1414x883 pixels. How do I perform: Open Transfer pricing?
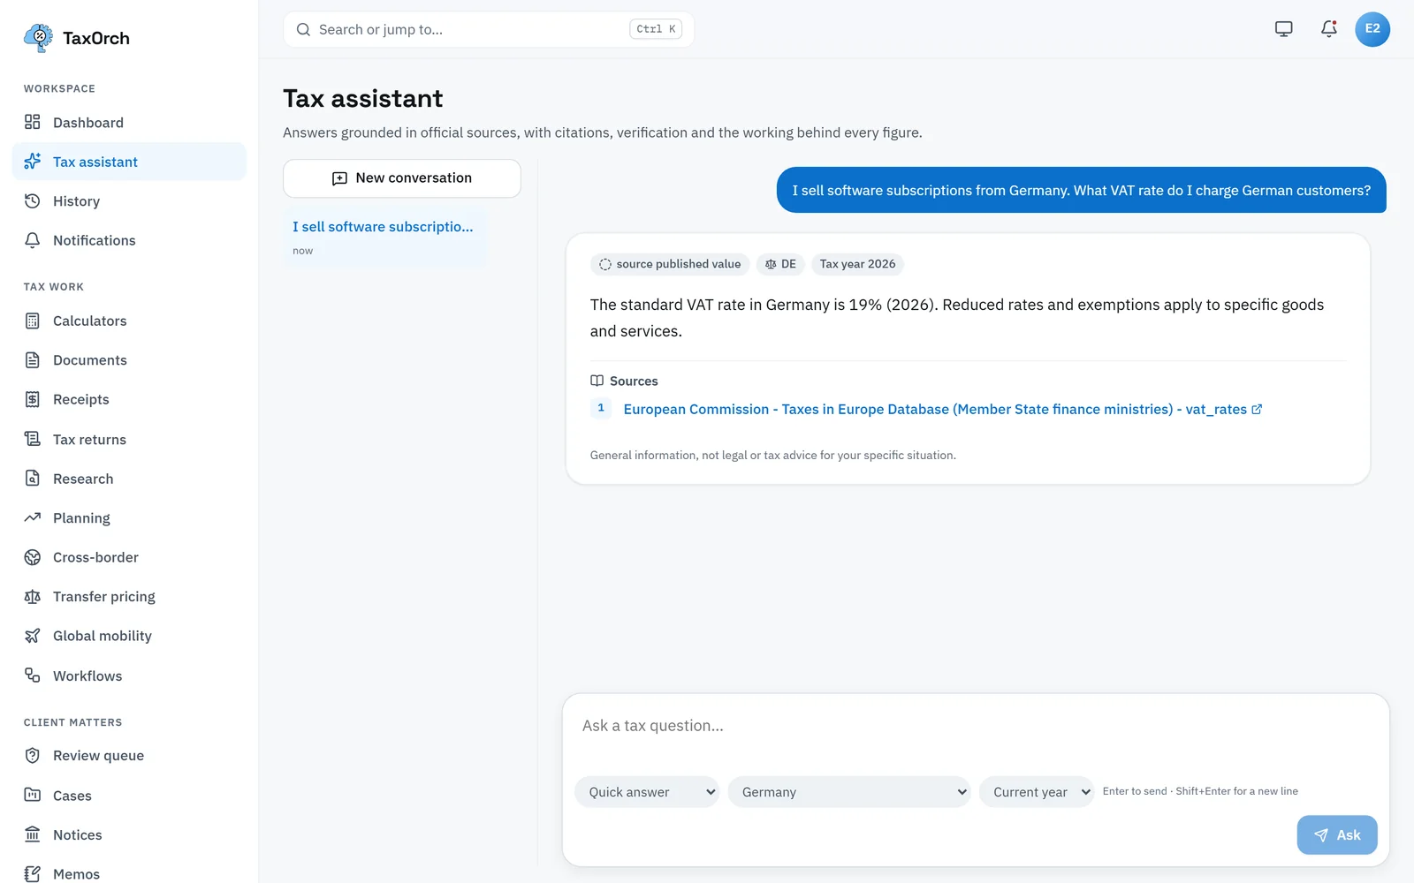(x=129, y=597)
